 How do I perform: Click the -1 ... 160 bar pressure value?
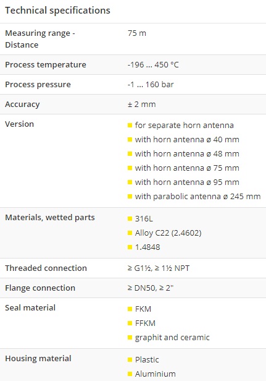pyautogui.click(x=151, y=85)
